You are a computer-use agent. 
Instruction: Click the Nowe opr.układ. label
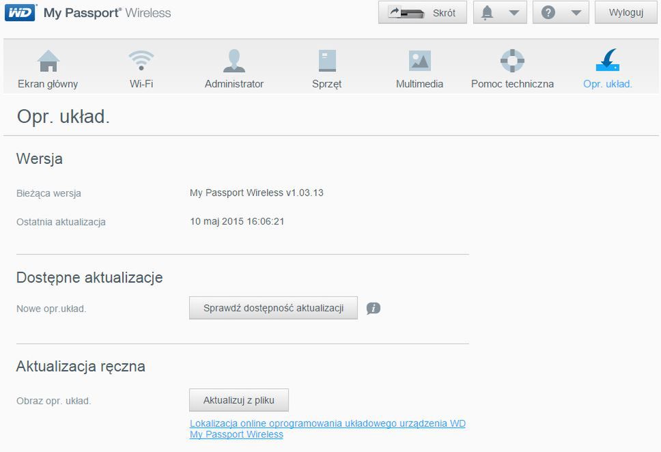(51, 309)
